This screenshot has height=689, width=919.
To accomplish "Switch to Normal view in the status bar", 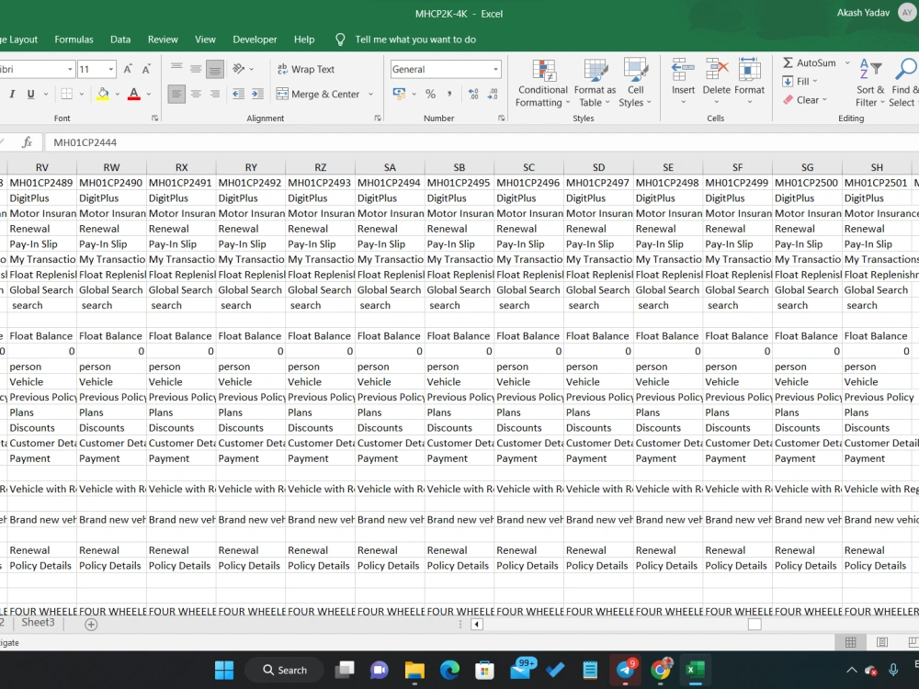I will click(x=850, y=642).
